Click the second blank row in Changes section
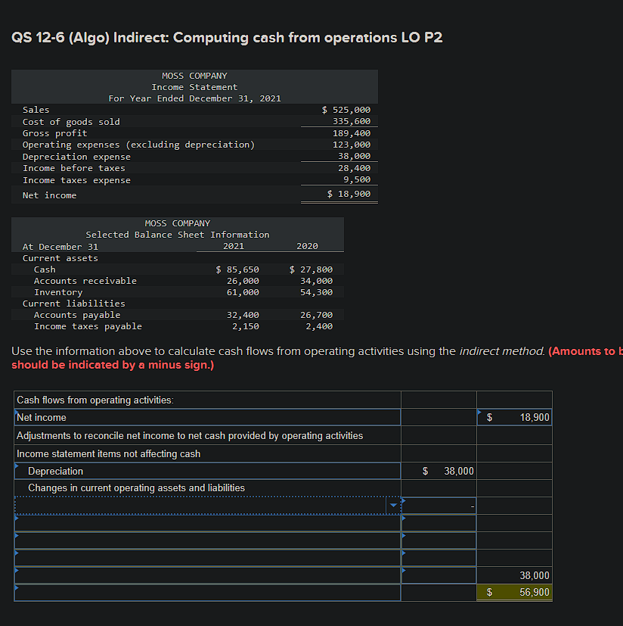This screenshot has height=626, width=623. [x=204, y=540]
